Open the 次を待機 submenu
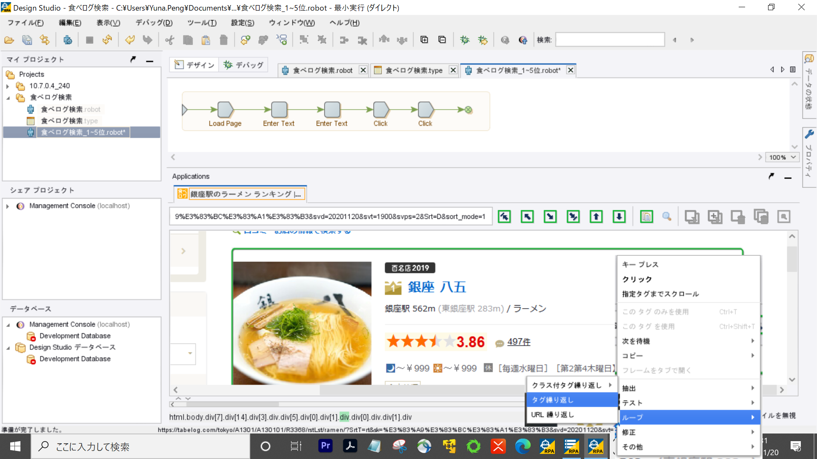This screenshot has height=459, width=817. point(688,341)
